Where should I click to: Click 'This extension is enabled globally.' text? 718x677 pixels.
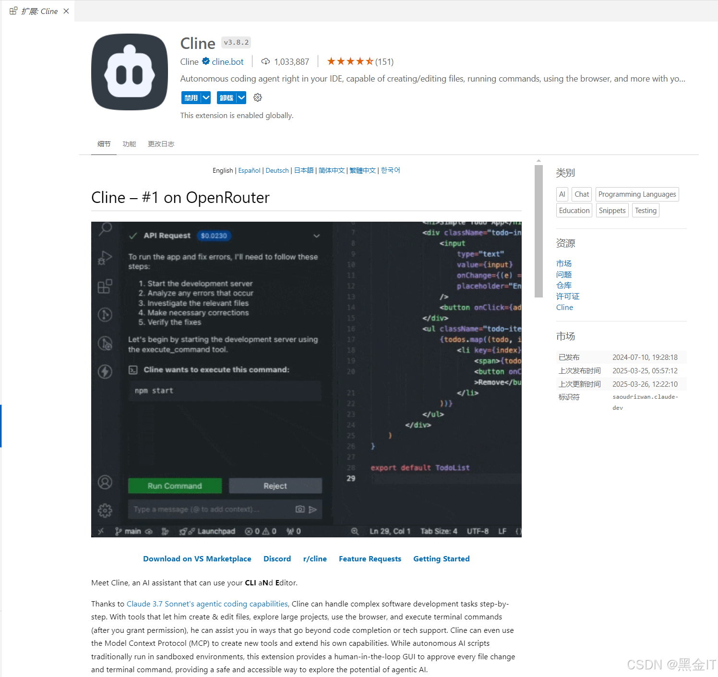(237, 116)
